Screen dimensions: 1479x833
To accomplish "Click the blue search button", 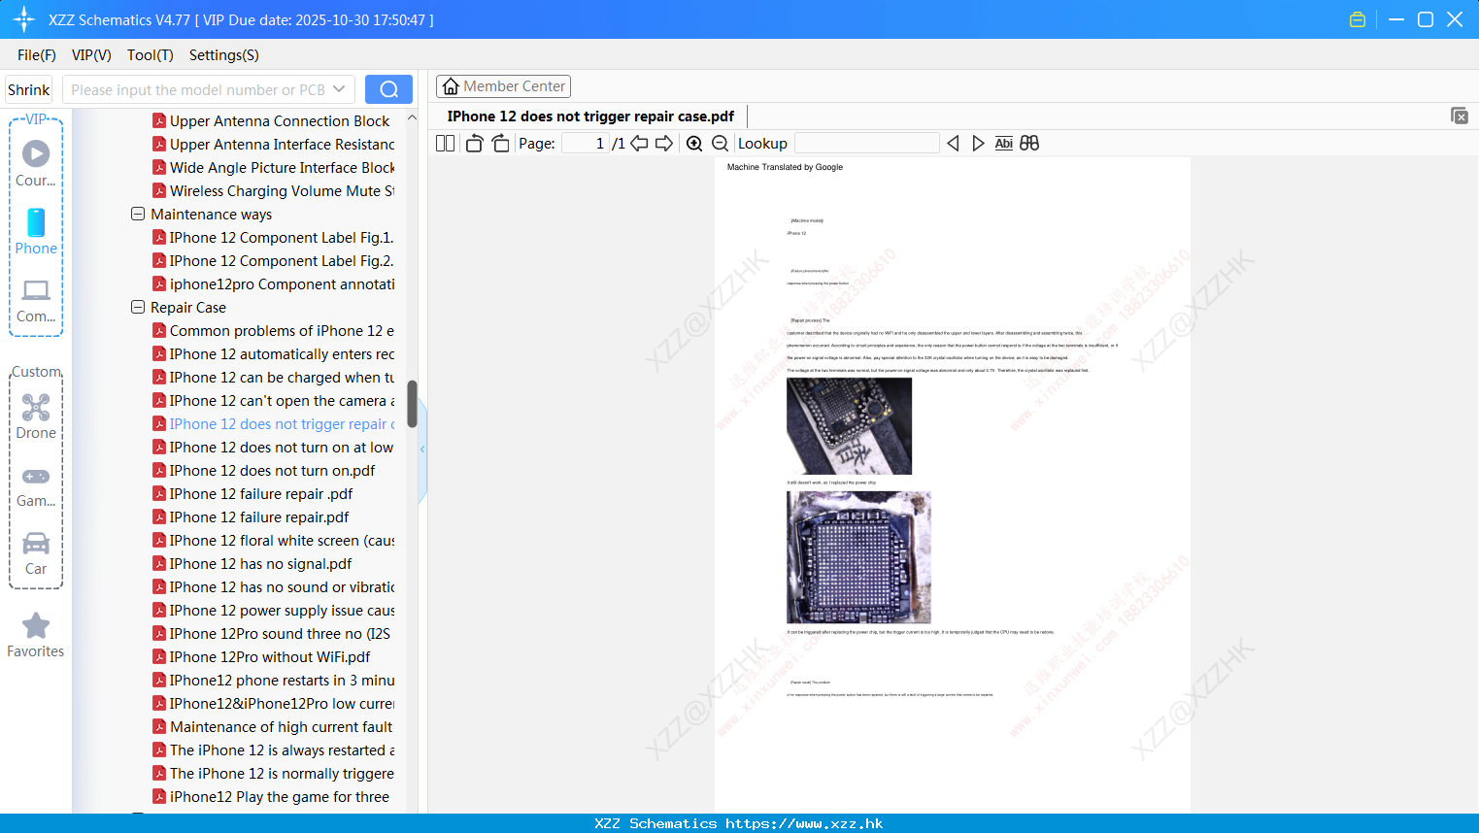I will point(388,89).
